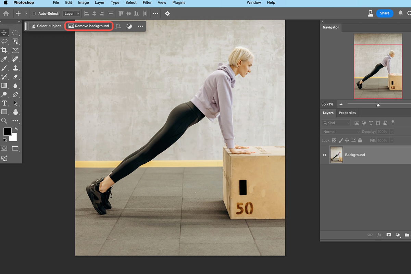Select the Eyedropper tool

4,59
